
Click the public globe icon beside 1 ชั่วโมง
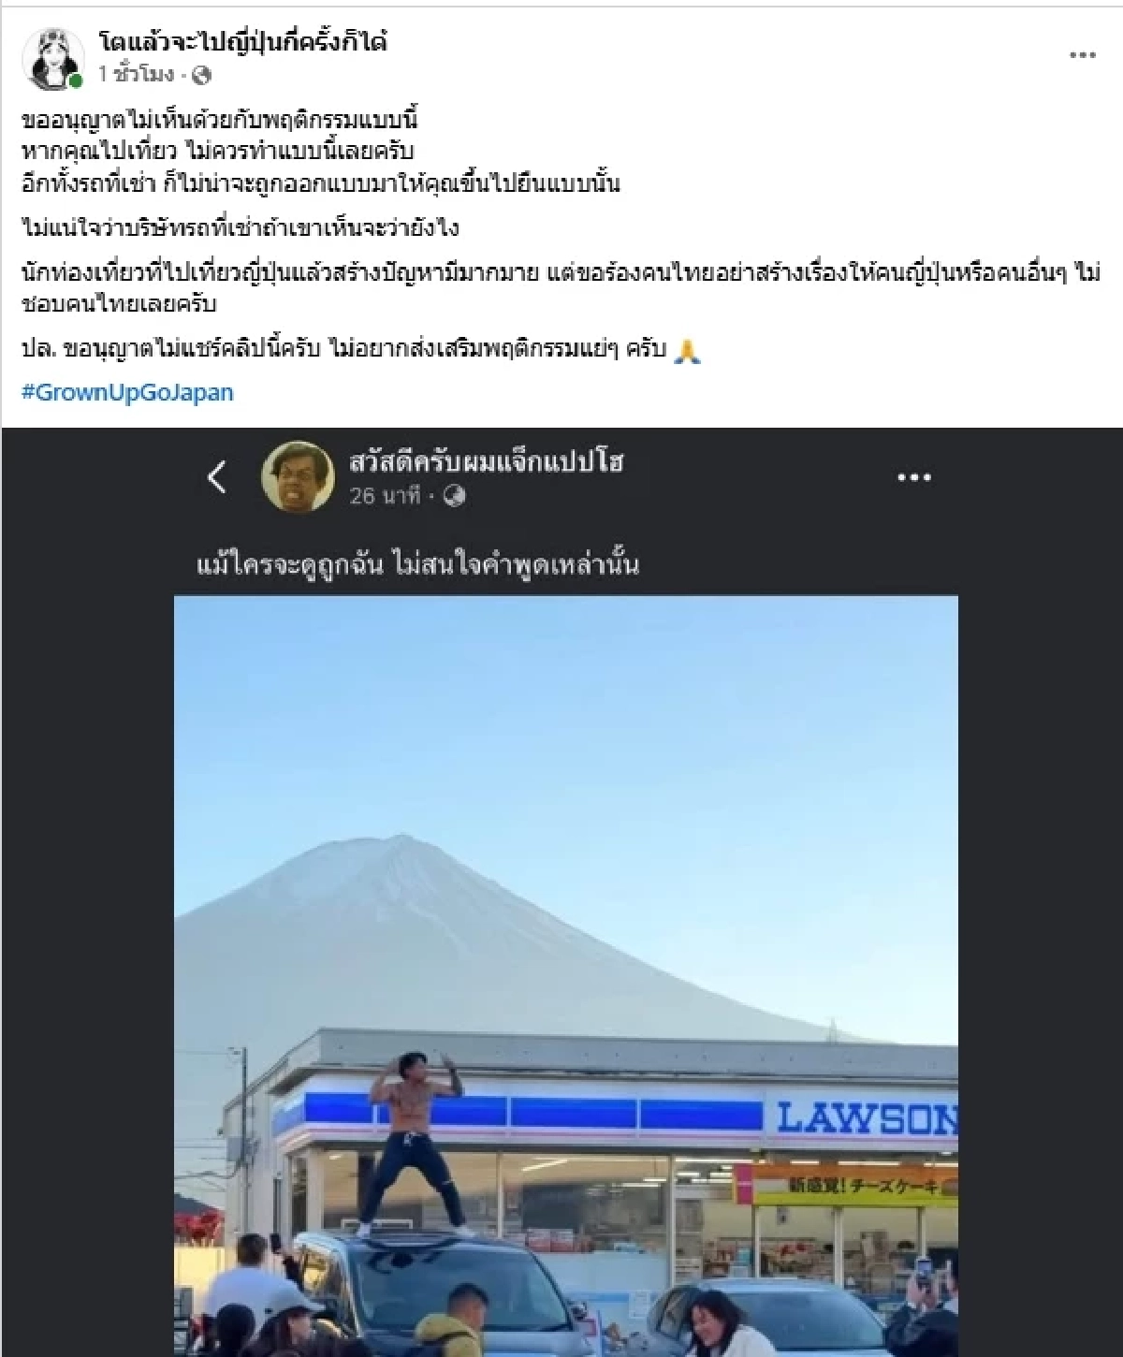[x=202, y=75]
